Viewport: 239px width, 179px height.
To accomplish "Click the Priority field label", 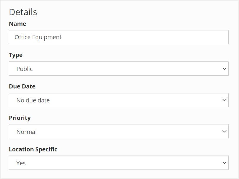I will (20, 118).
